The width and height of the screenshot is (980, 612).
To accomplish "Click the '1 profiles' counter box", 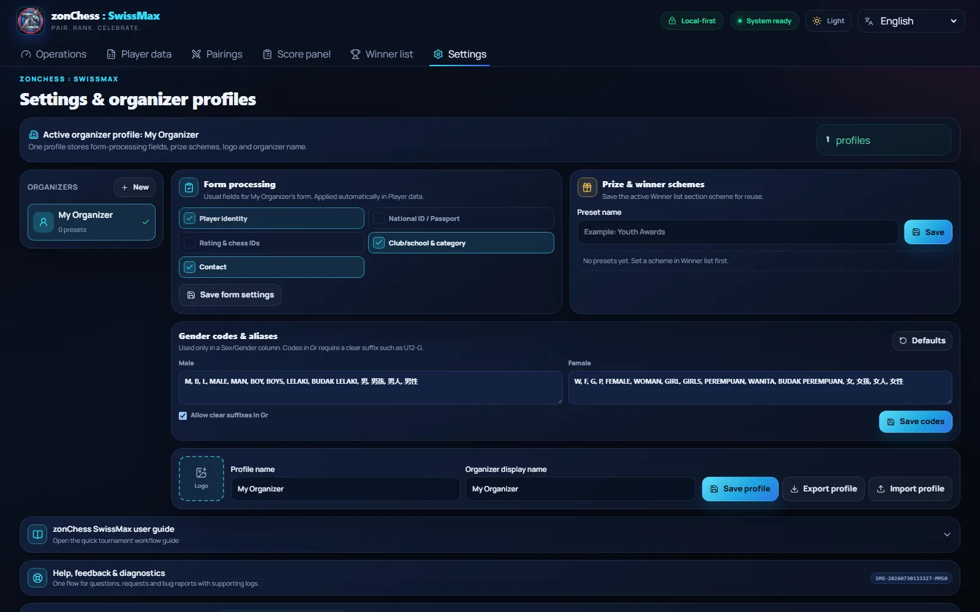I will [883, 140].
